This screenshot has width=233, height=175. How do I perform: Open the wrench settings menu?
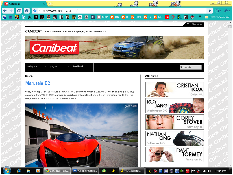click(227, 11)
